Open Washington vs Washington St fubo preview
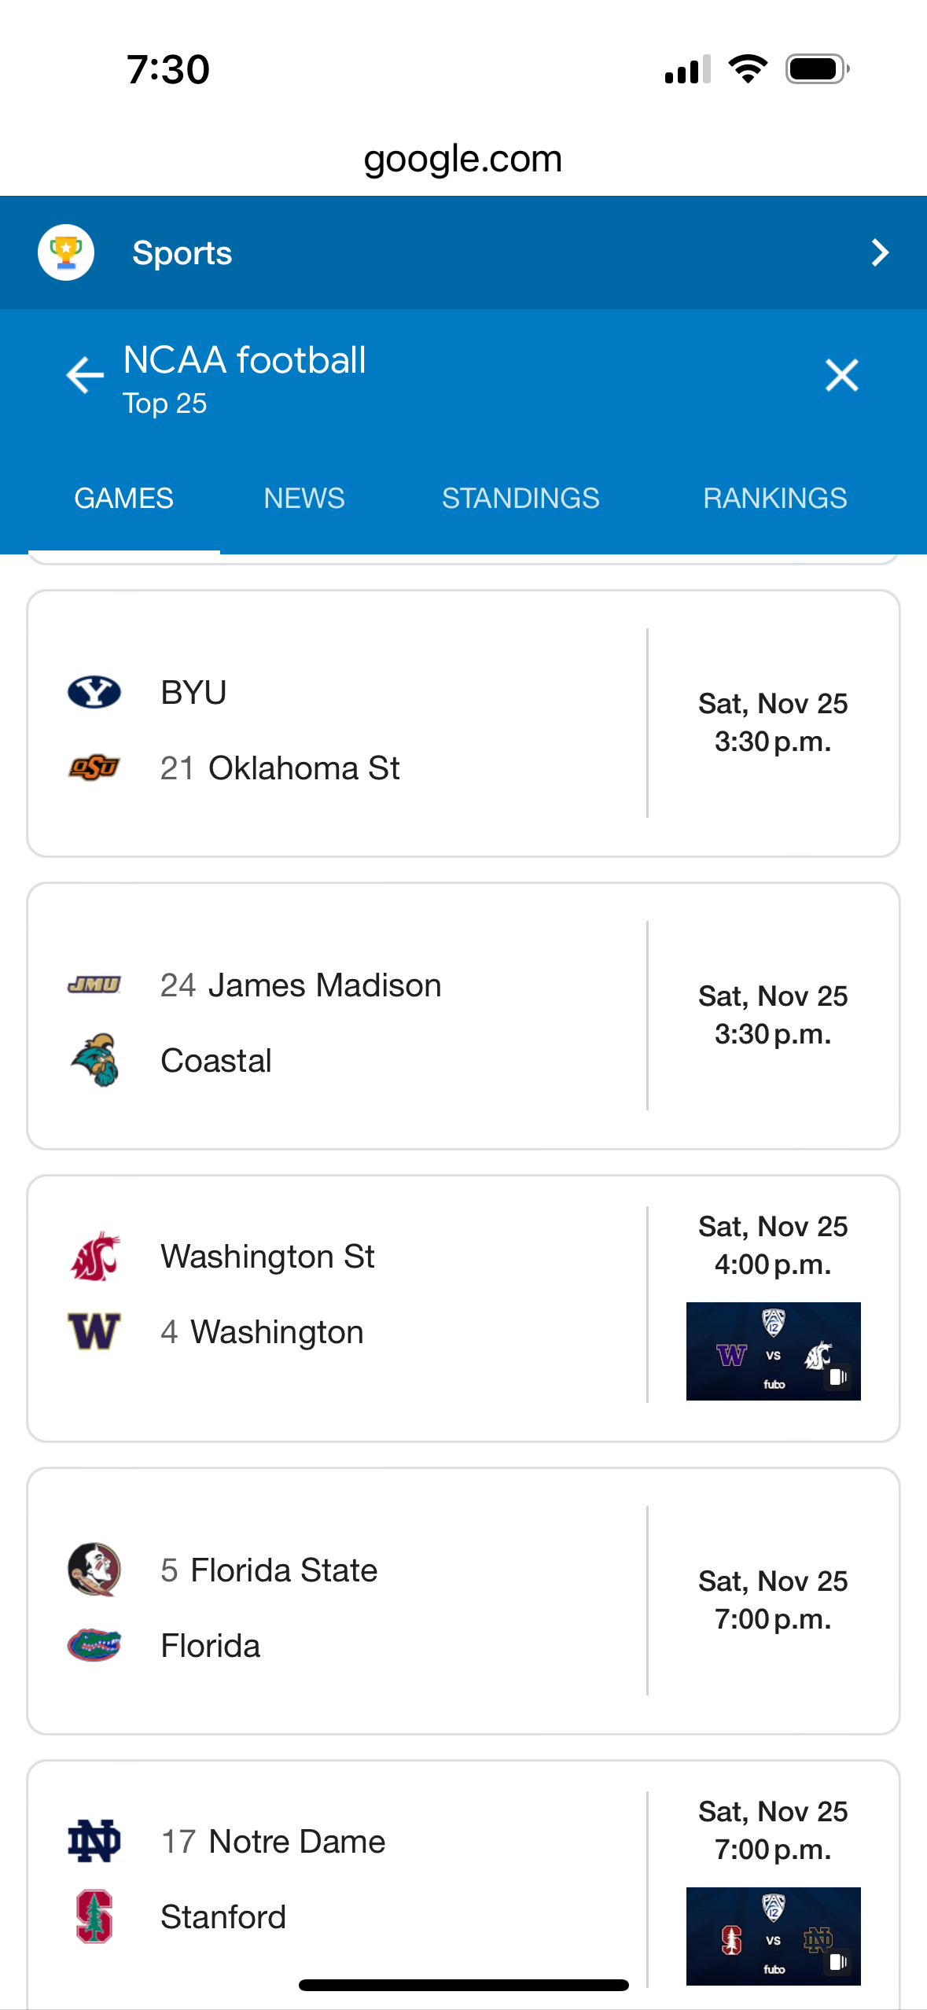Screen dimensions: 927x2010 tap(773, 1351)
